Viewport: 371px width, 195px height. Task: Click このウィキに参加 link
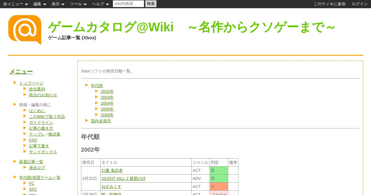coord(330,4)
